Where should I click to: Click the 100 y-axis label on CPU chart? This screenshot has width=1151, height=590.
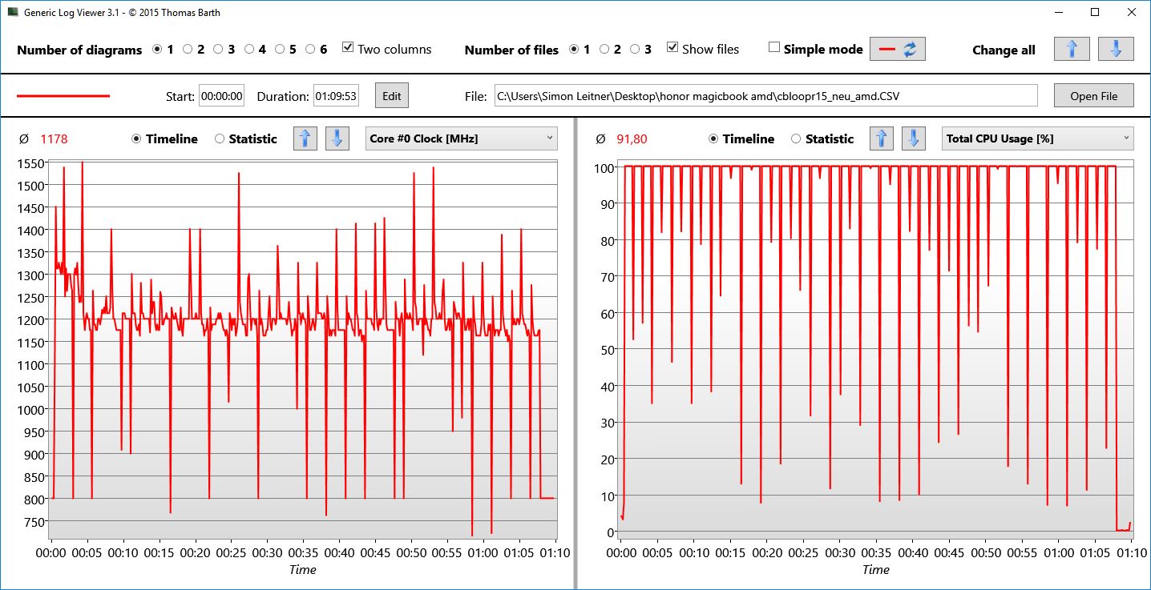[x=604, y=167]
